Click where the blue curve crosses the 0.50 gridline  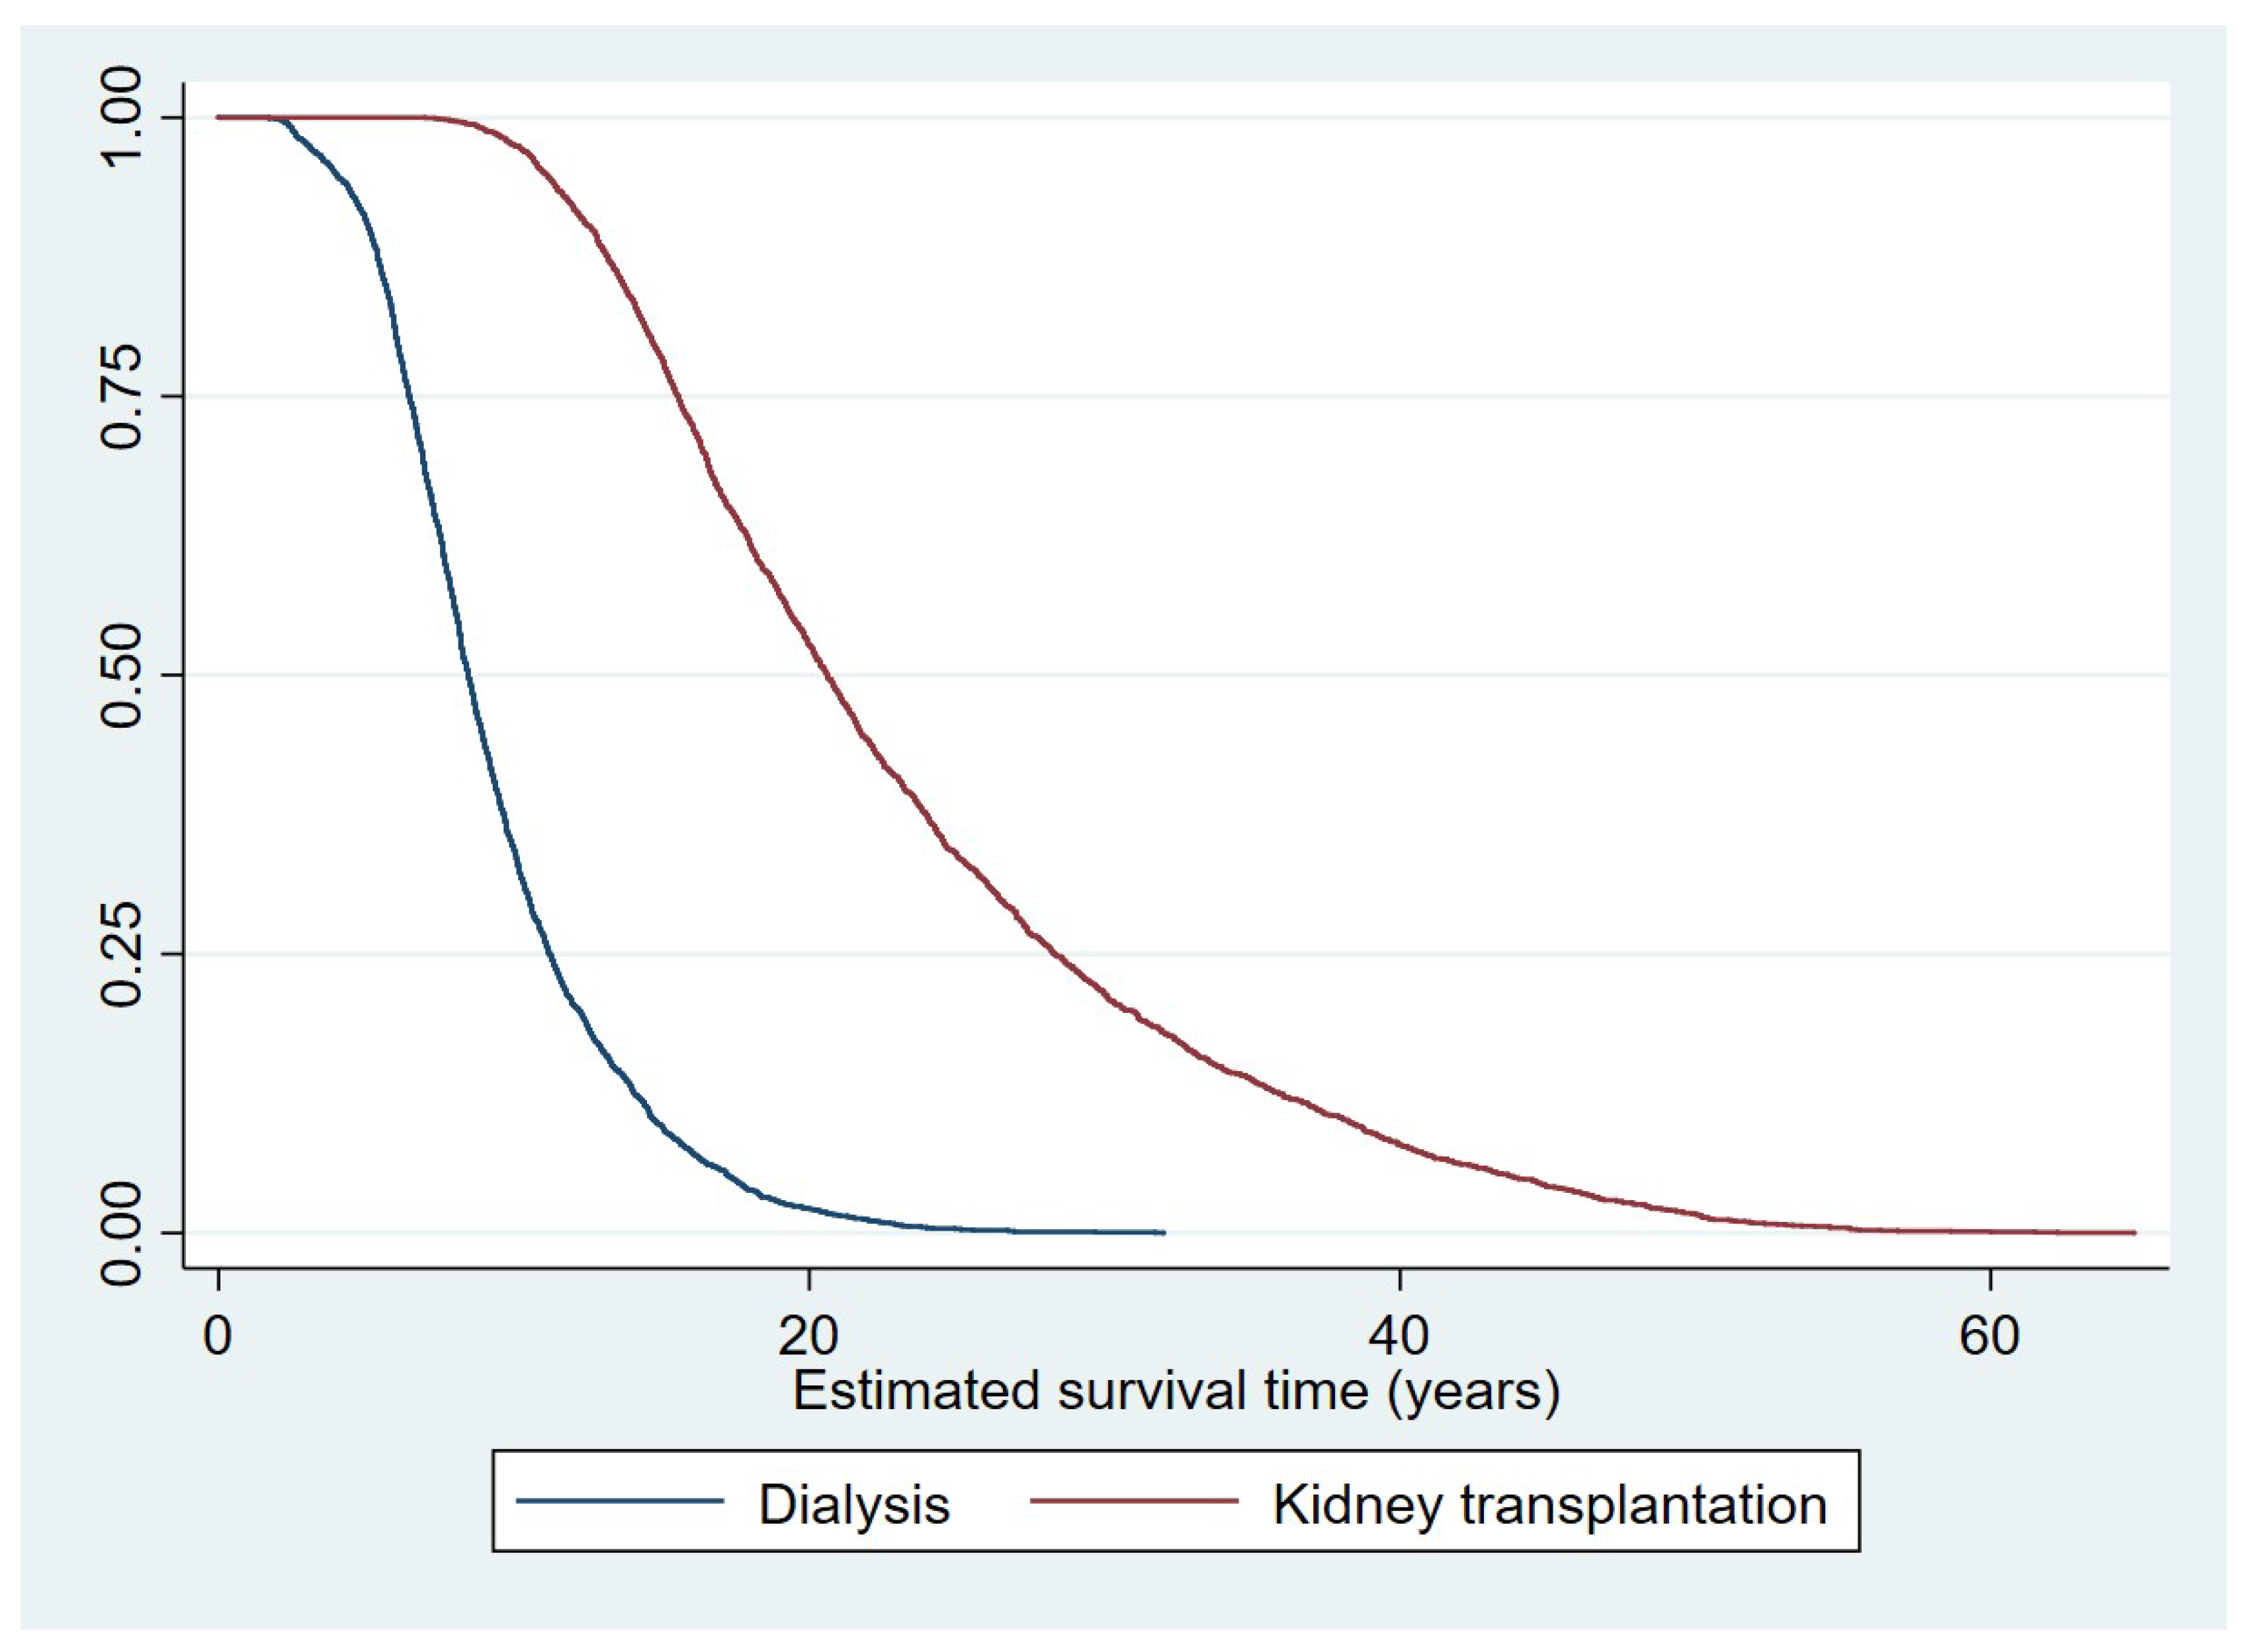(467, 675)
